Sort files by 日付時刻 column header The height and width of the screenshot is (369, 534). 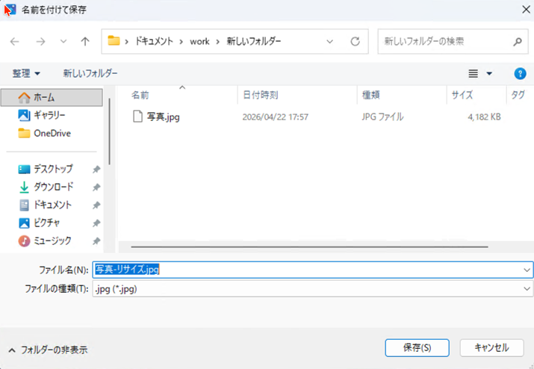point(261,95)
